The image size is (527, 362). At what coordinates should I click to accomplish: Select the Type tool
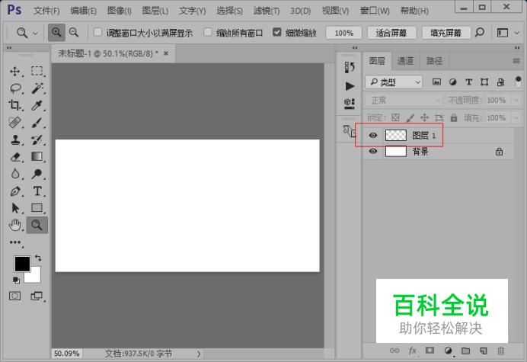37,191
